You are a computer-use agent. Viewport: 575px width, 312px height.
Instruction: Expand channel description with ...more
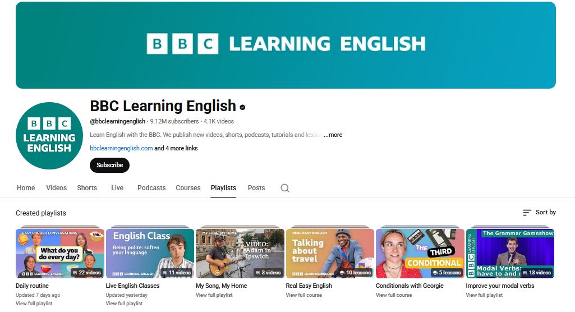(x=333, y=135)
